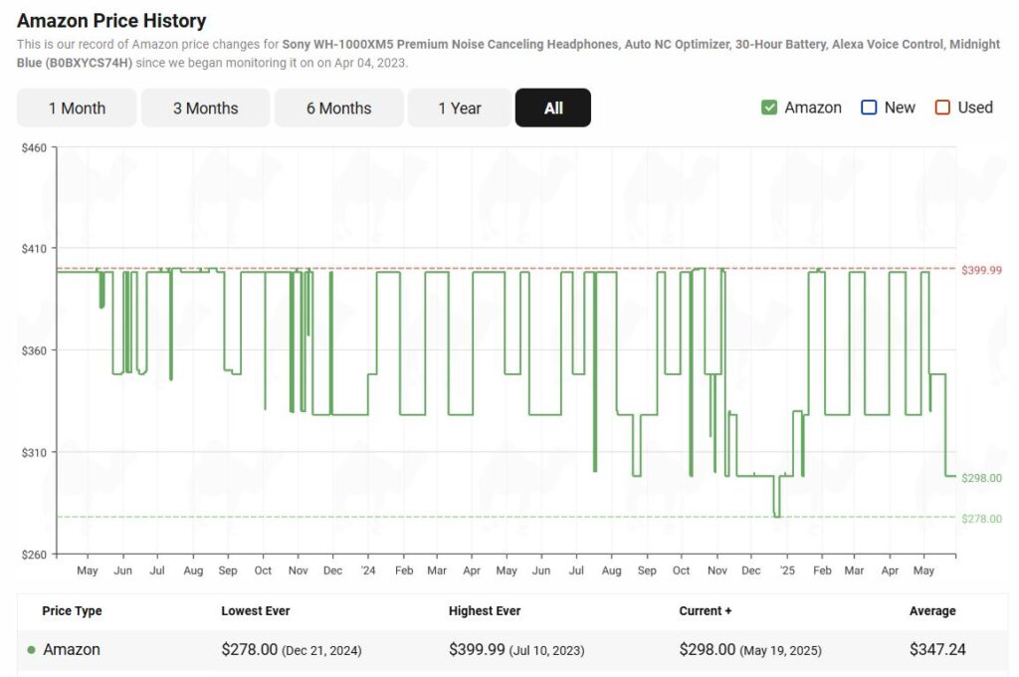Click the $260 y-axis label
Image resolution: width=1019 pixels, height=677 pixels.
click(34, 555)
